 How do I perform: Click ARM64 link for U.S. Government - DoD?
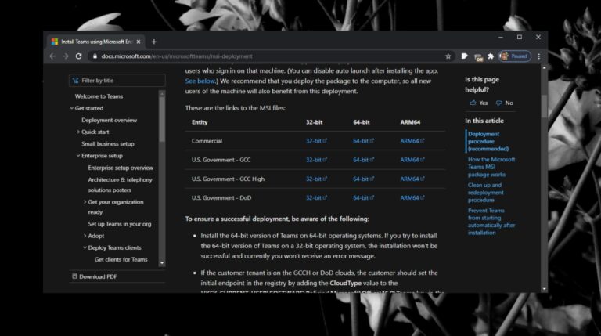tap(412, 198)
